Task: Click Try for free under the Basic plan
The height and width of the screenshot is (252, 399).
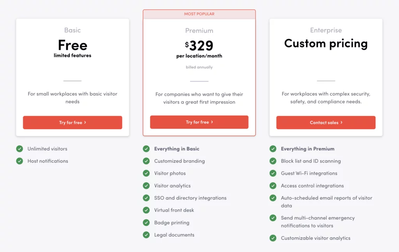Action: [72, 122]
